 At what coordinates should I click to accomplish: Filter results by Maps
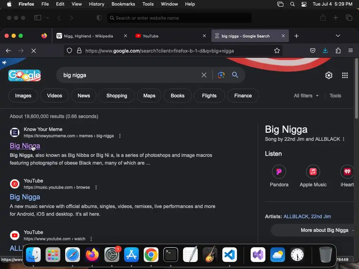point(149,96)
